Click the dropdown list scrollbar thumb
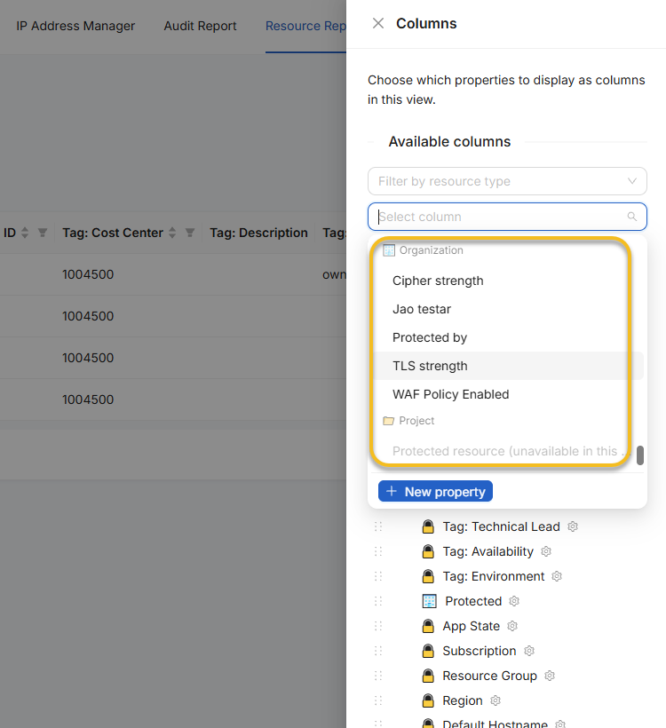666x728 pixels. coord(639,455)
